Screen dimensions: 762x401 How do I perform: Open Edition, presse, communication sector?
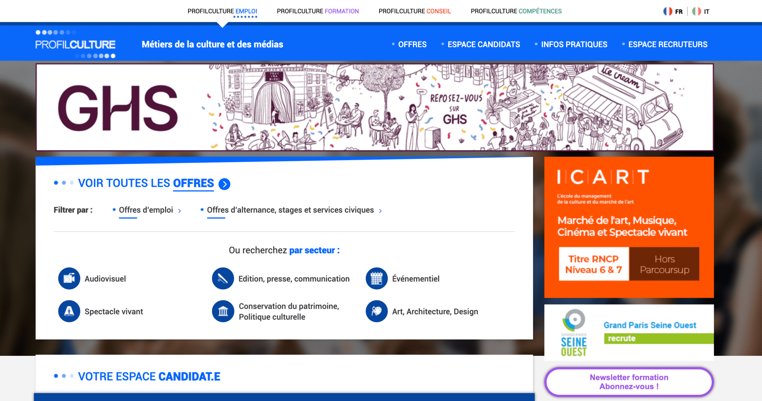point(294,279)
